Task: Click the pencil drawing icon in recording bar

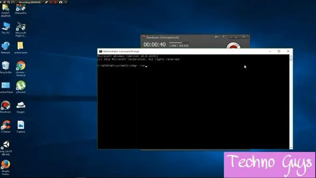Action: pyautogui.click(x=46, y=2)
